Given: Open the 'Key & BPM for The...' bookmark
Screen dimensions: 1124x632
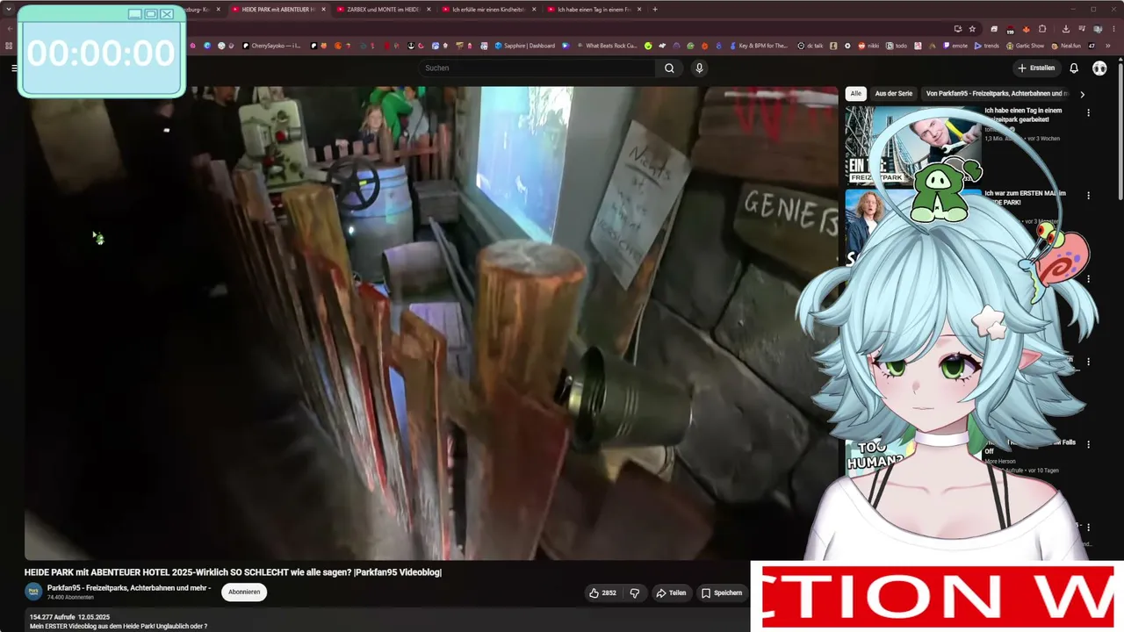Looking at the screenshot, I should click(758, 46).
